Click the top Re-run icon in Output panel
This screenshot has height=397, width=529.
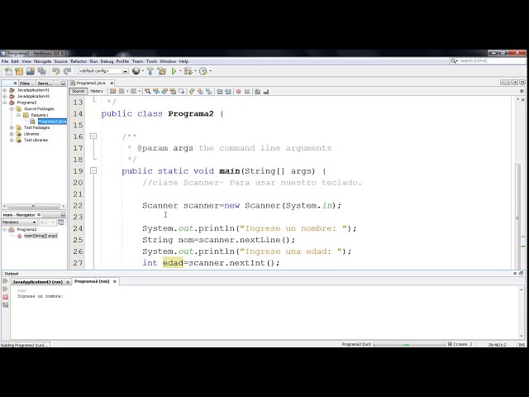tap(6, 281)
